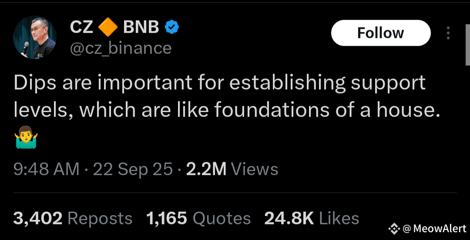Screen dimensions: 470x240
Task: View the 24.8K Likes list
Action: (x=312, y=218)
